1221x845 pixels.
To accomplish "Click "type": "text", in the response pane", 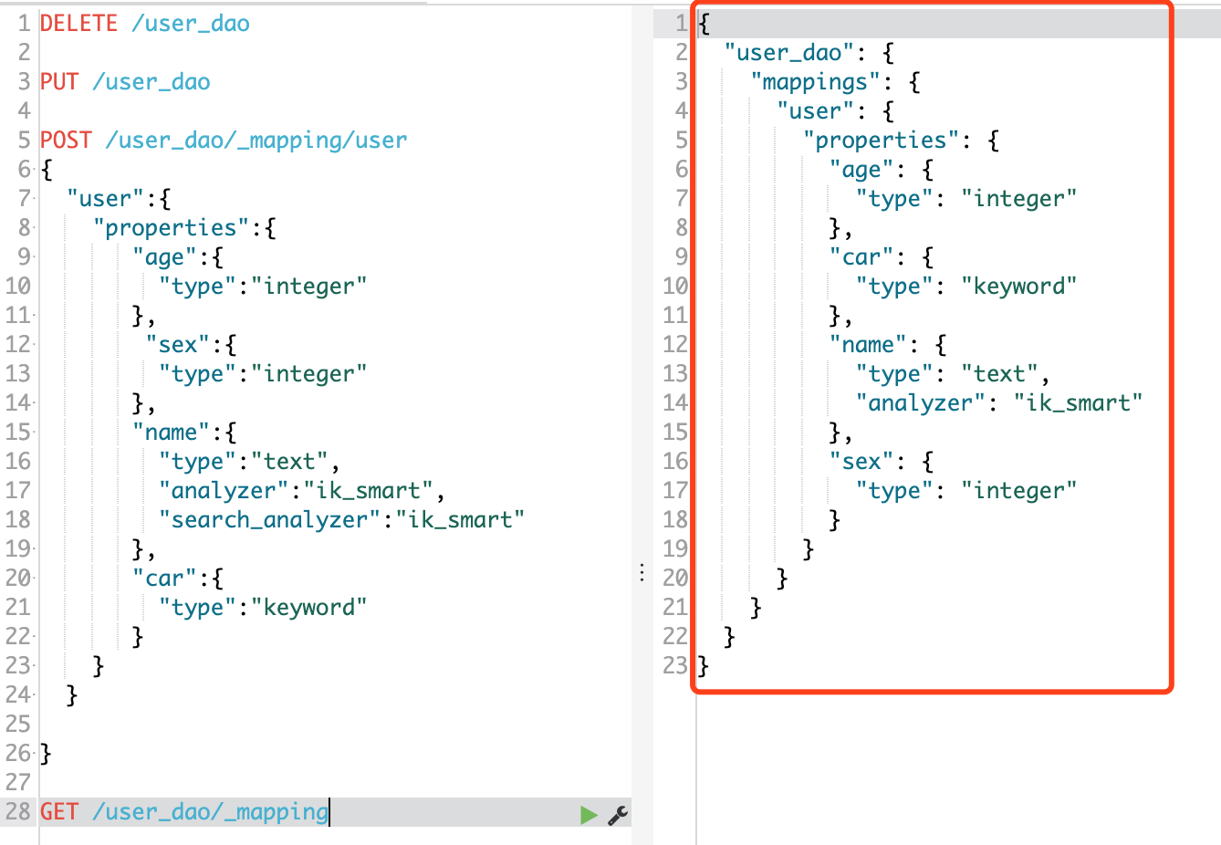I will [954, 374].
